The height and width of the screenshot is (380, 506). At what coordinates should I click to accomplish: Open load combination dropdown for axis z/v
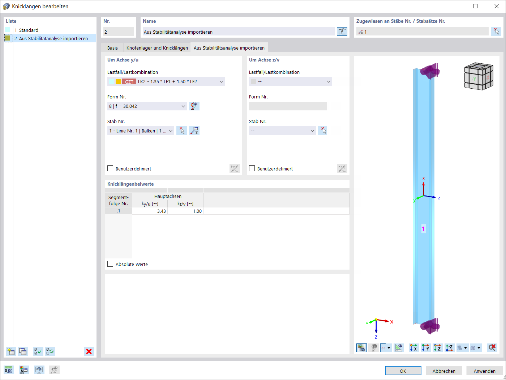click(x=291, y=81)
